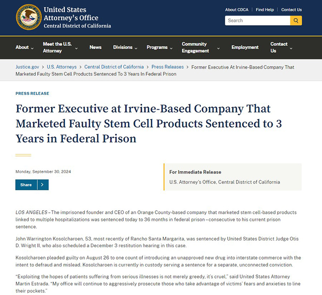This screenshot has height=295, width=322.
Task: Click inside the Search input field
Action: 258,21
